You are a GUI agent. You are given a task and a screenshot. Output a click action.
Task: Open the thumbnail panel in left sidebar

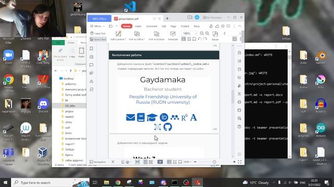click(x=91, y=57)
